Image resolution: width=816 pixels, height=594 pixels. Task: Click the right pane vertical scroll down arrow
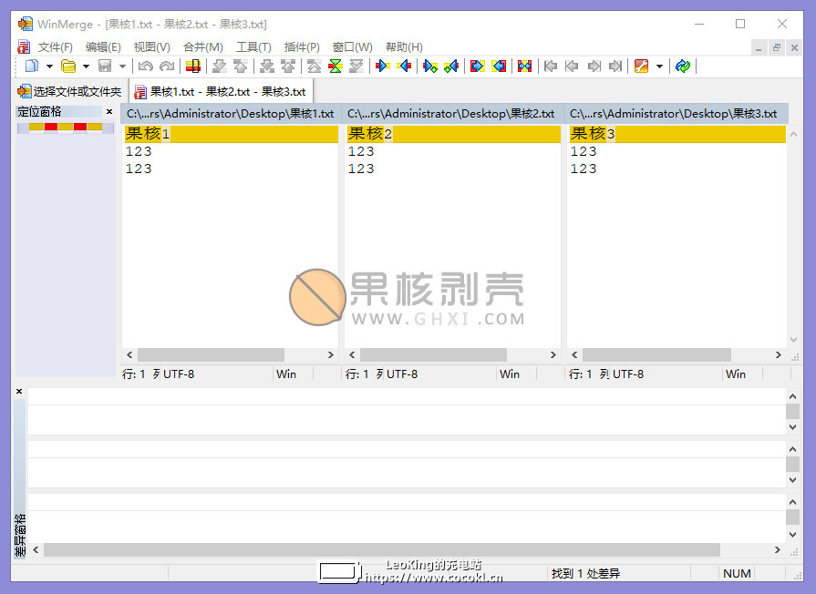click(x=793, y=340)
